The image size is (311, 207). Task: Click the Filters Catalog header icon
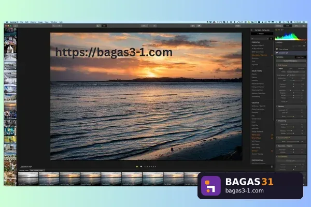click(x=252, y=30)
